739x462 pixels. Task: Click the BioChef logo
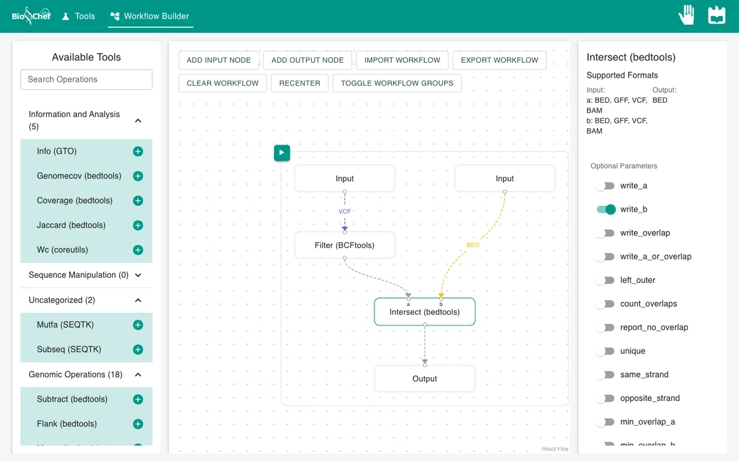click(31, 15)
